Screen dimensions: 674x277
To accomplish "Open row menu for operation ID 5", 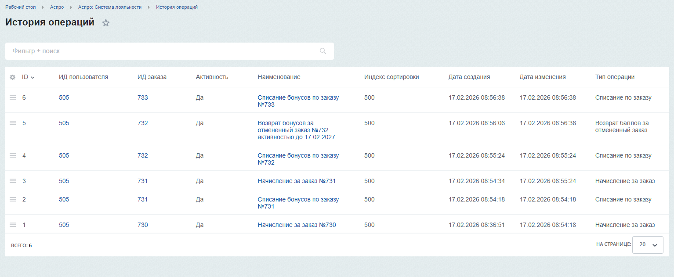I will coord(13,123).
